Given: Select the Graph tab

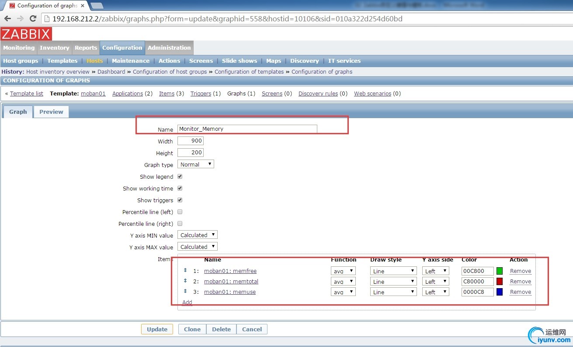Looking at the screenshot, I should point(18,112).
